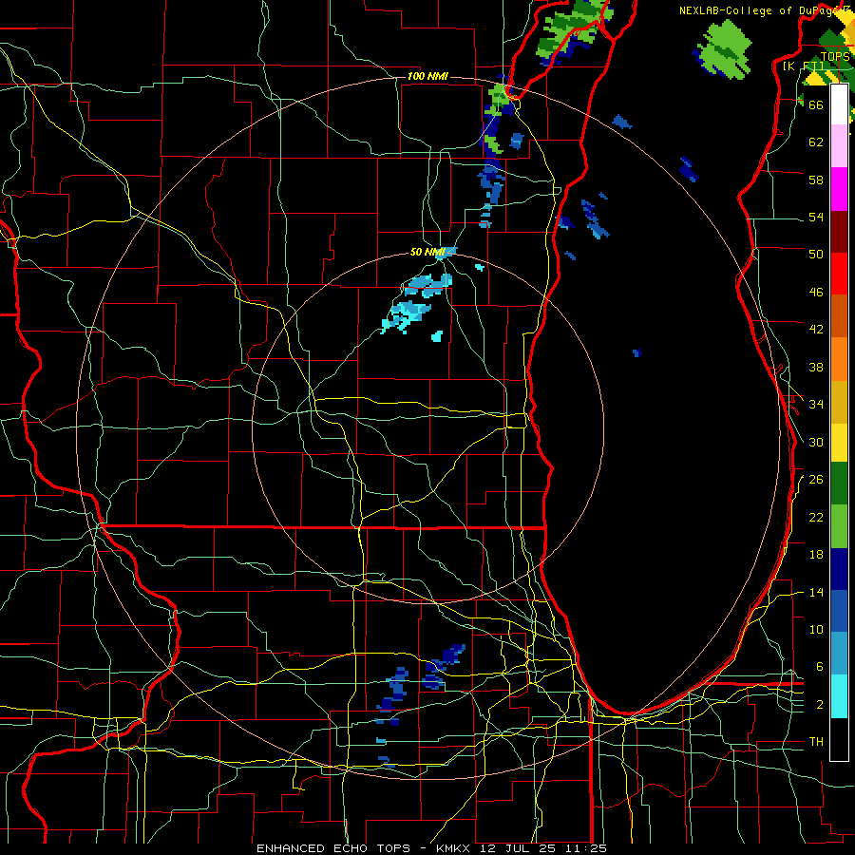
Task: Click the magenta legend swatch
Action: pyautogui.click(x=839, y=189)
